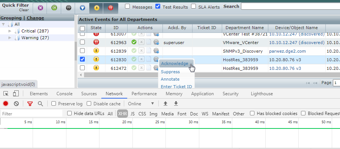Toggle the purple X quick filter icon
Viewport: 340px width, 149px height.
(x=40, y=8)
